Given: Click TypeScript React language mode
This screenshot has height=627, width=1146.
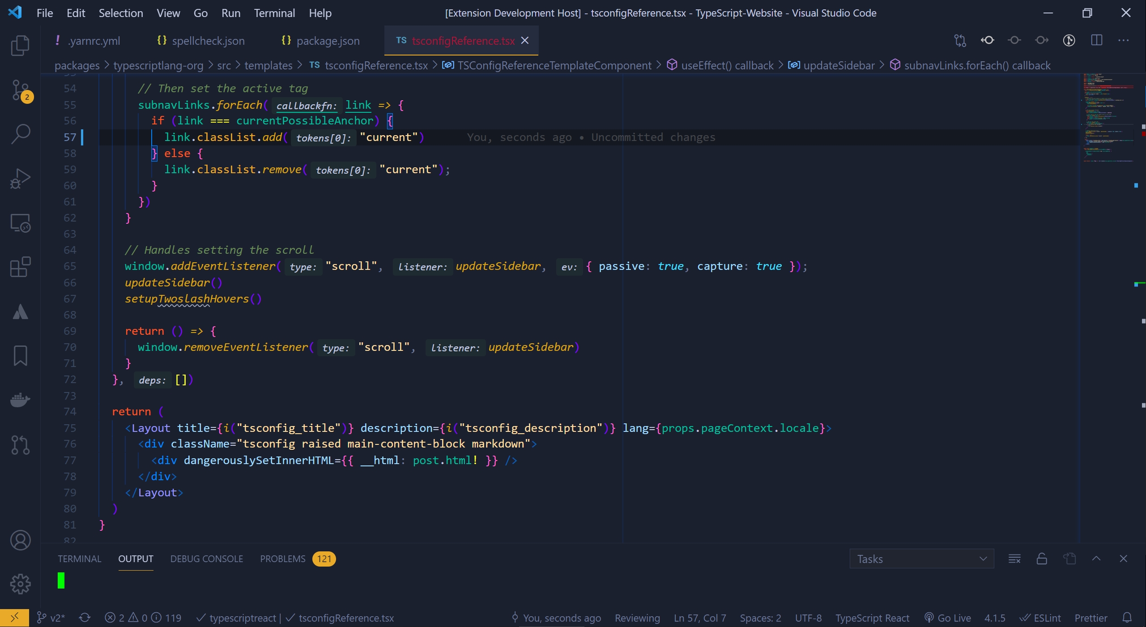Looking at the screenshot, I should [872, 618].
